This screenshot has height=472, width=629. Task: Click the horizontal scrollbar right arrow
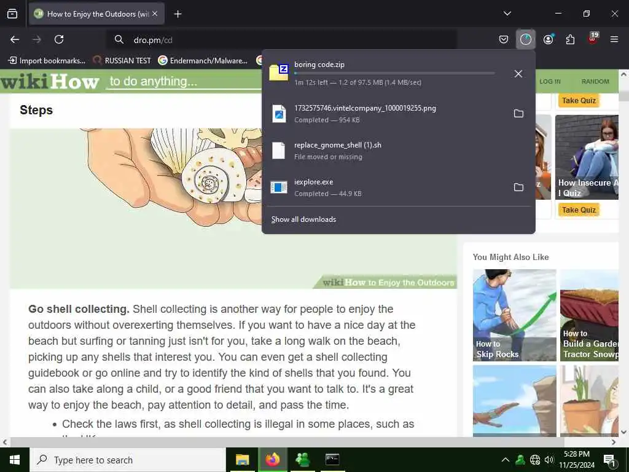tap(614, 442)
